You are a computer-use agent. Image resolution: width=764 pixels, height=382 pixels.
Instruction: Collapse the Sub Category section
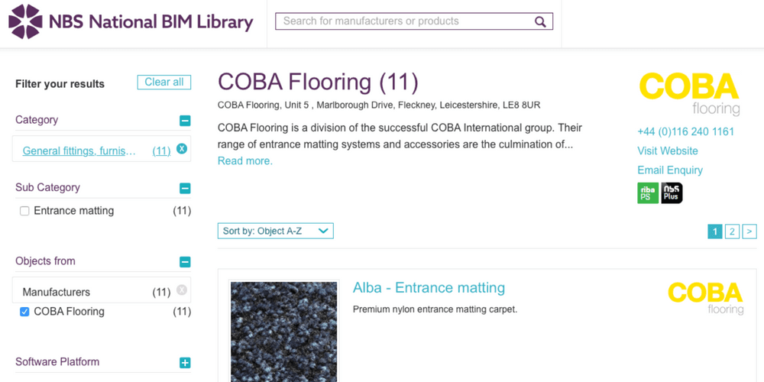click(x=185, y=189)
